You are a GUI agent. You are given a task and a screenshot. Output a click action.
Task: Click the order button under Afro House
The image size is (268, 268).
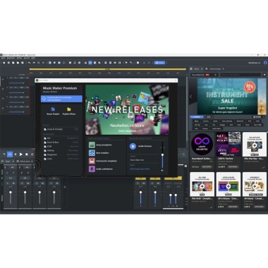pyautogui.click(x=233, y=207)
